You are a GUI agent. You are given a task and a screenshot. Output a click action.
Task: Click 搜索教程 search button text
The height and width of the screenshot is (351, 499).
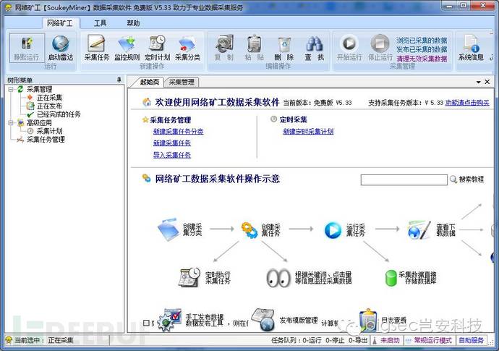click(472, 179)
